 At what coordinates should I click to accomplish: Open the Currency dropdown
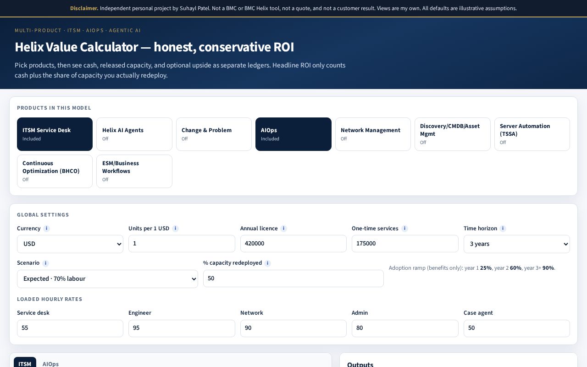[70, 244]
